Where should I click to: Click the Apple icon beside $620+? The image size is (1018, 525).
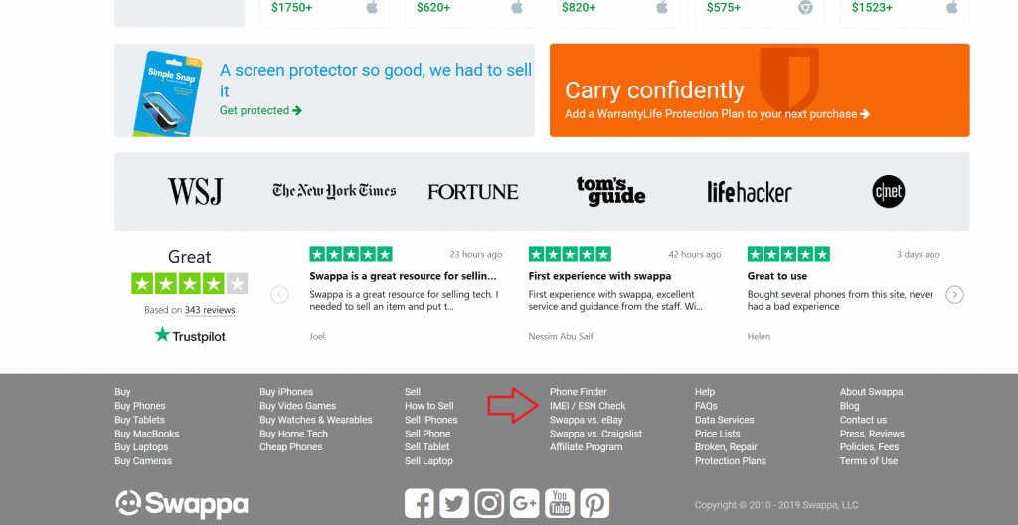pos(517,7)
